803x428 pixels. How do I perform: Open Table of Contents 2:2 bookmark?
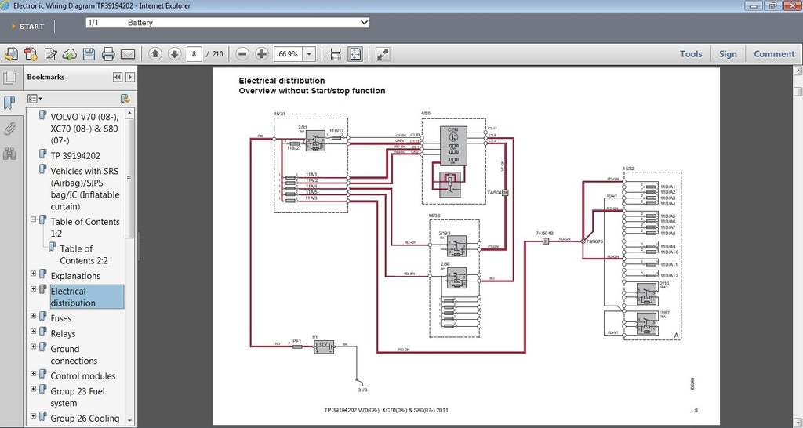(x=84, y=255)
